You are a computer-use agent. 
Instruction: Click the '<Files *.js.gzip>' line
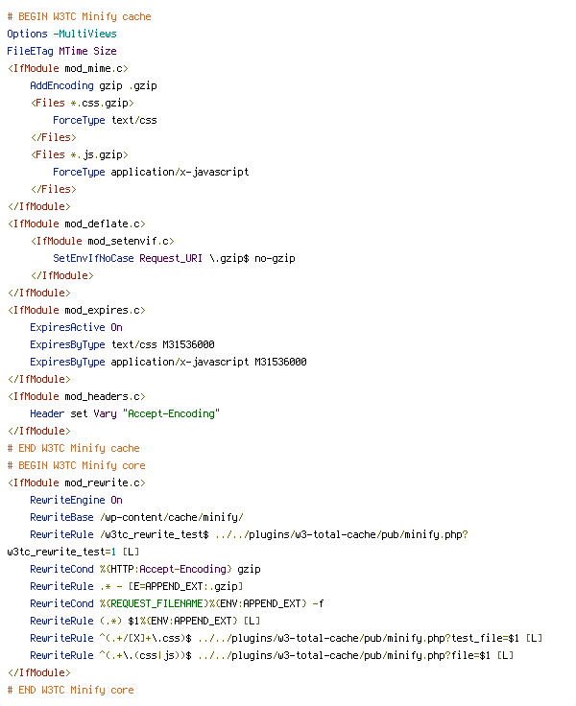tap(80, 154)
